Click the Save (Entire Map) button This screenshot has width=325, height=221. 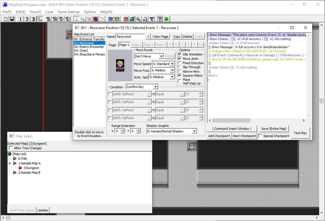tap(273, 129)
